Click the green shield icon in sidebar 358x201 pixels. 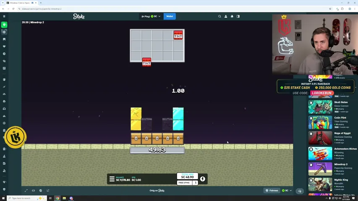pyautogui.click(x=4, y=25)
